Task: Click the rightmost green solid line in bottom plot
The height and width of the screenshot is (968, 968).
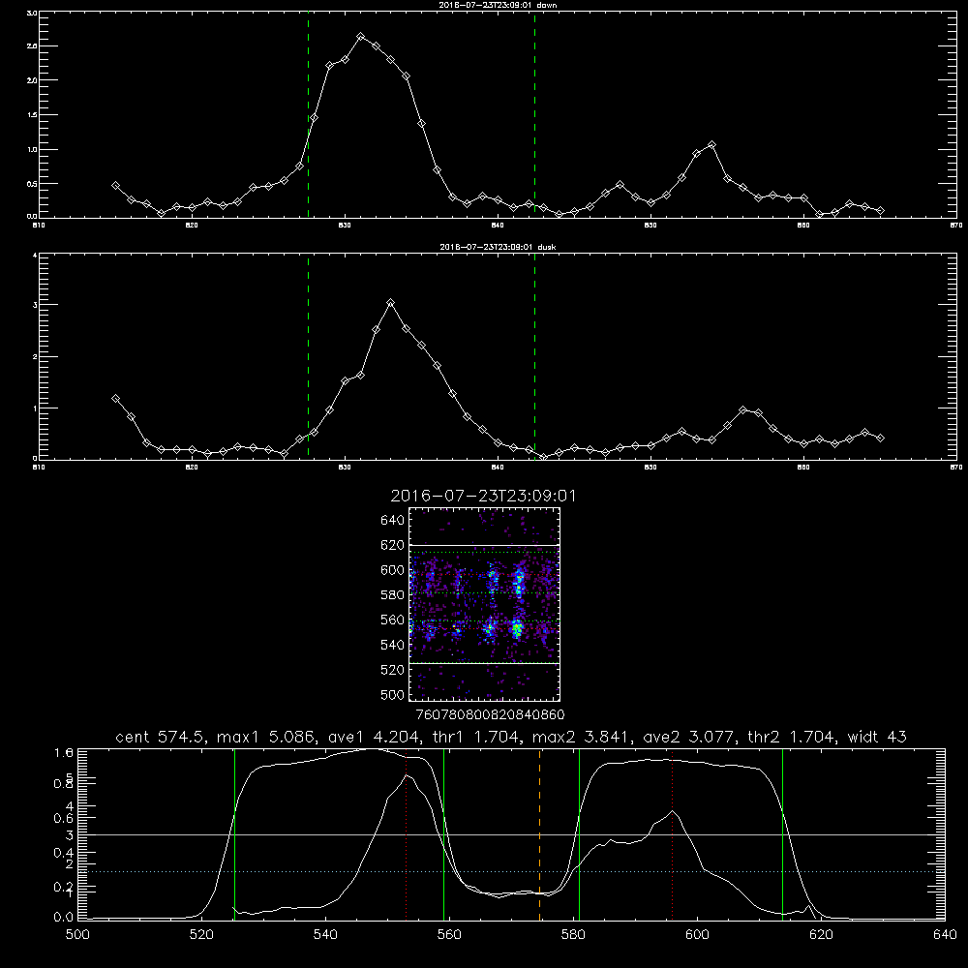Action: (x=782, y=834)
